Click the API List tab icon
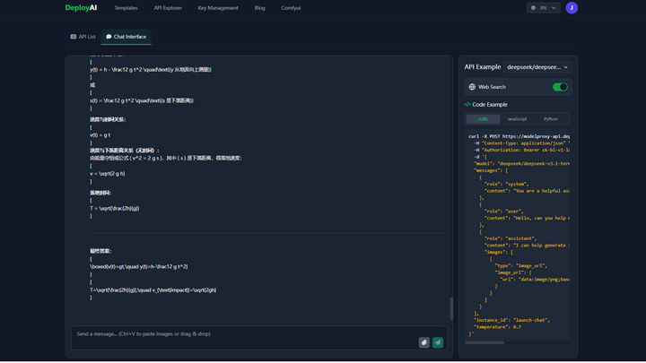This screenshot has height=363, width=646. [74, 37]
